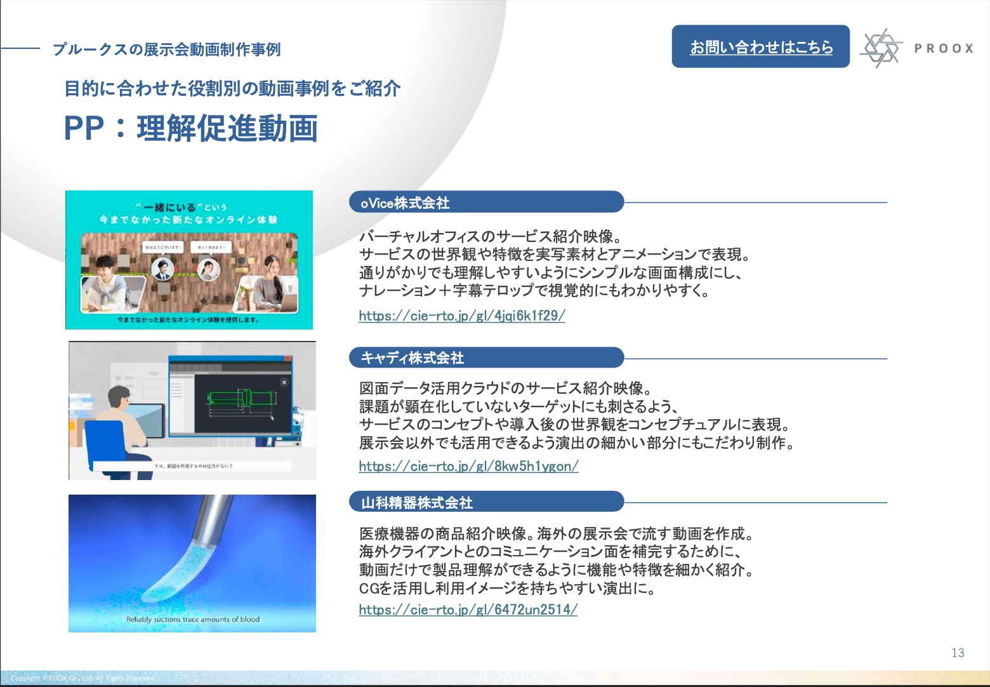Click the PP：理解促進動画 title
This screenshot has height=687, width=990.
coord(191,129)
